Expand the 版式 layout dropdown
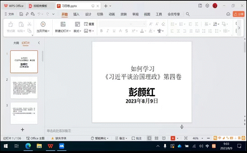This screenshot has height=153, width=247. point(77,31)
